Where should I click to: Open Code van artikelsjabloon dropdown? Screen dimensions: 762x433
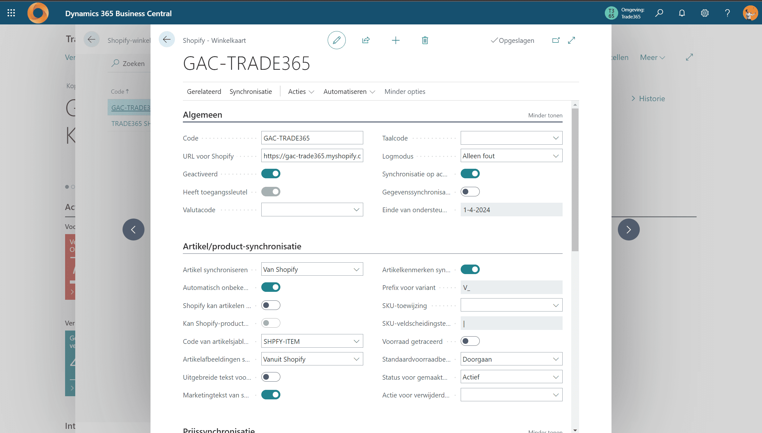[356, 341]
